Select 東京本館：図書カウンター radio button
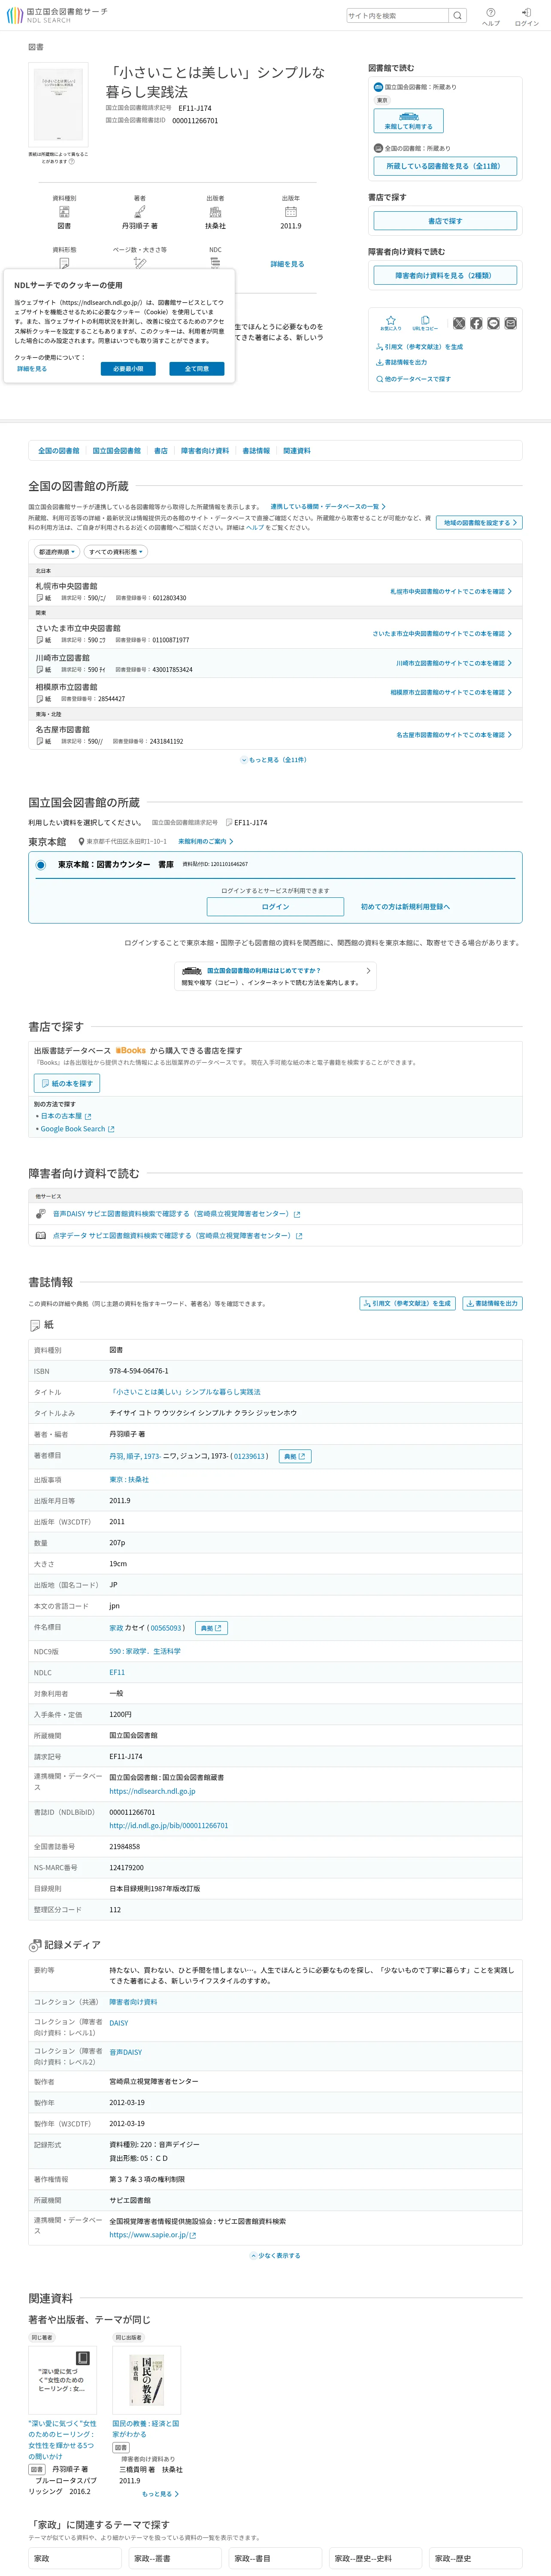Image resolution: width=551 pixels, height=2576 pixels. coord(41,865)
